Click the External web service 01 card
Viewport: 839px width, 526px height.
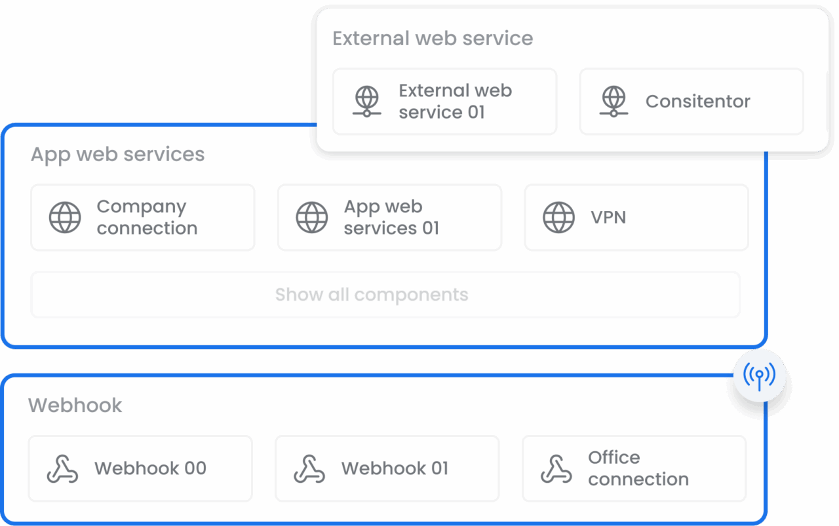(x=444, y=101)
